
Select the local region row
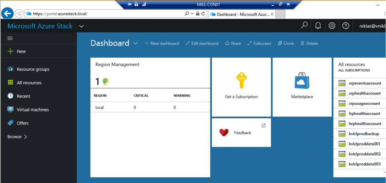(x=150, y=107)
